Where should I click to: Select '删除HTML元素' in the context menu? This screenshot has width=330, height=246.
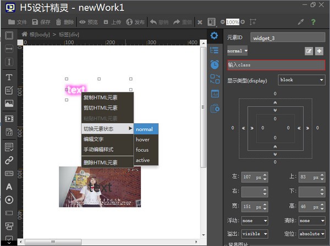[x=100, y=162]
